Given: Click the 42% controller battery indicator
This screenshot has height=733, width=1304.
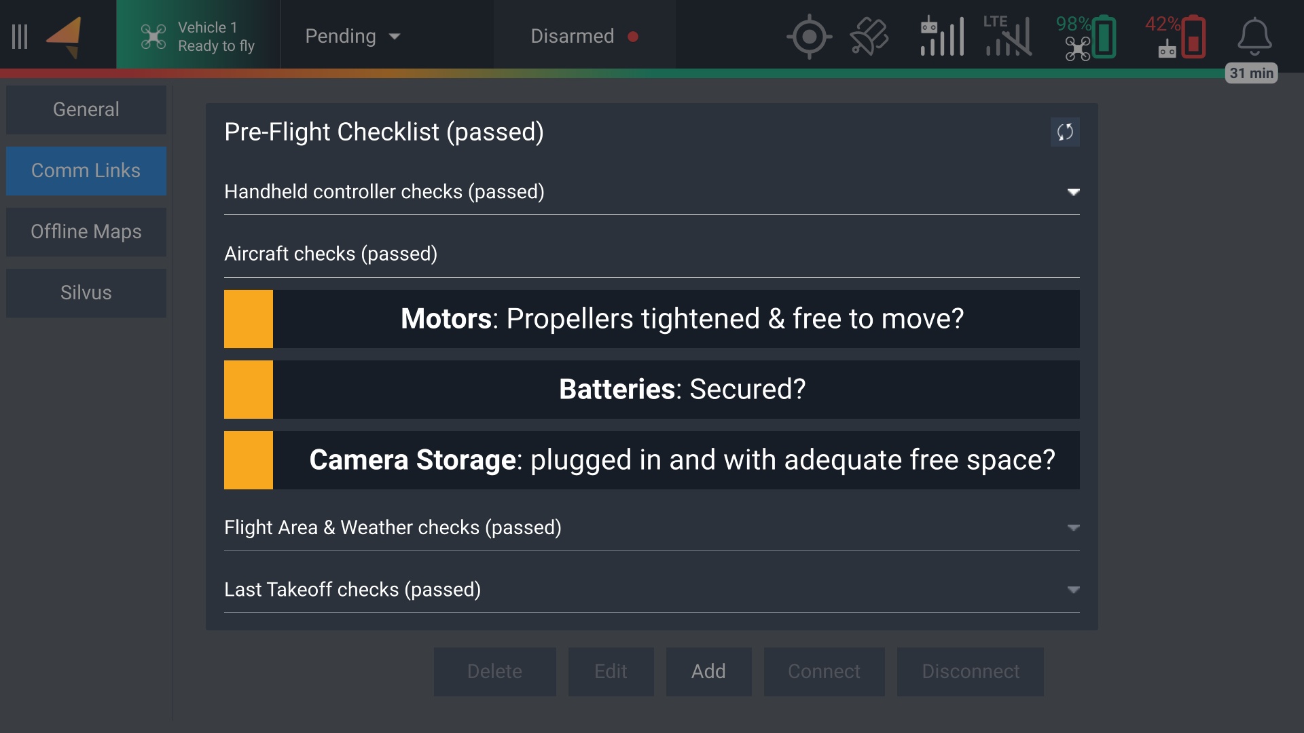Looking at the screenshot, I should [1176, 37].
